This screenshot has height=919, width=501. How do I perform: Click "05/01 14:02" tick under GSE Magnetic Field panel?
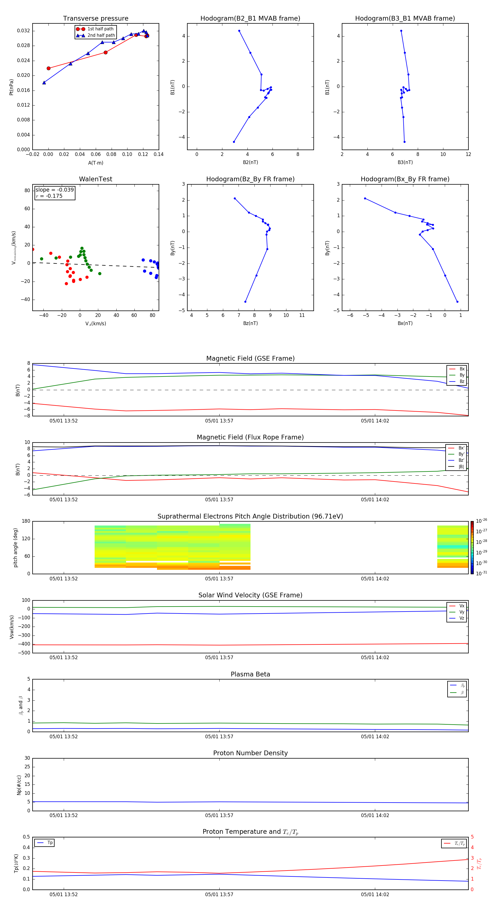click(x=375, y=421)
